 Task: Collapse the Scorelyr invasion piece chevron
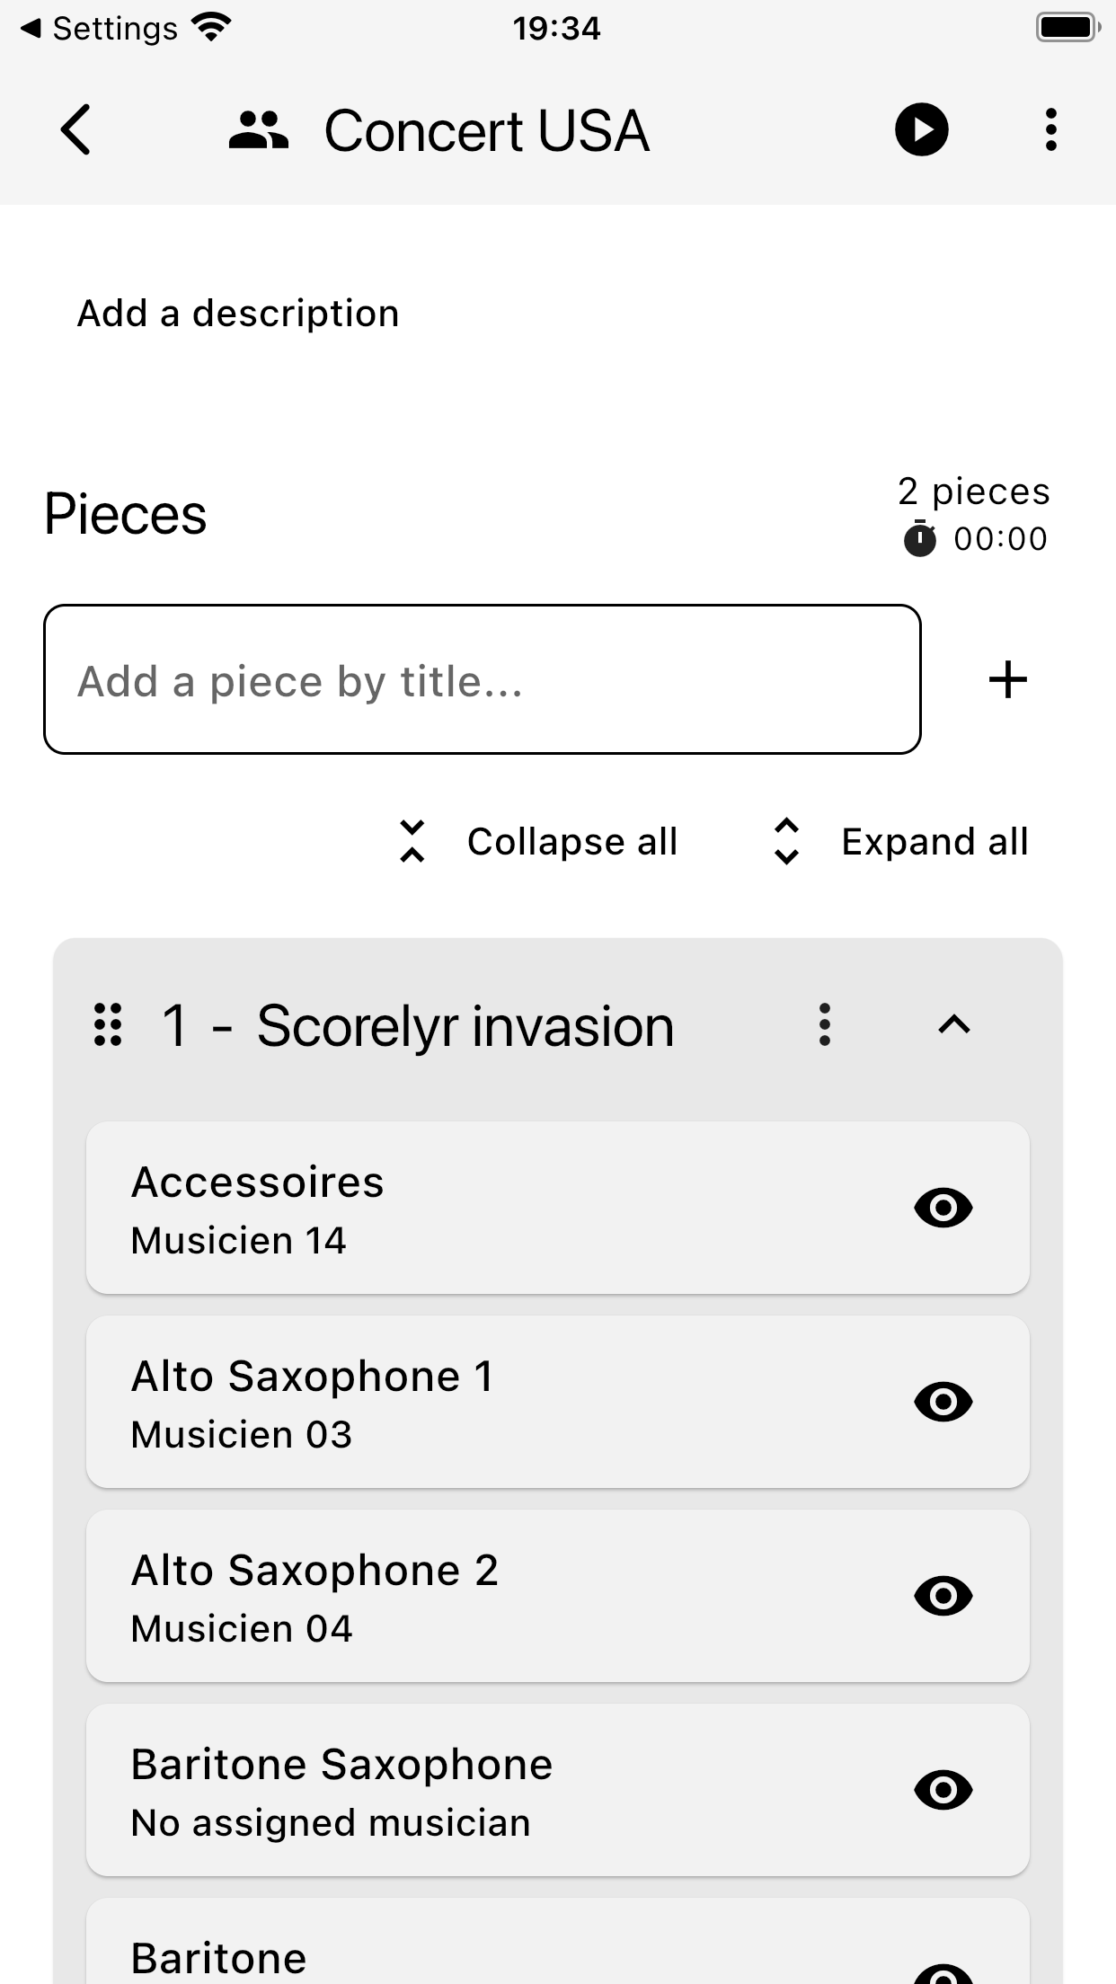point(954,1025)
